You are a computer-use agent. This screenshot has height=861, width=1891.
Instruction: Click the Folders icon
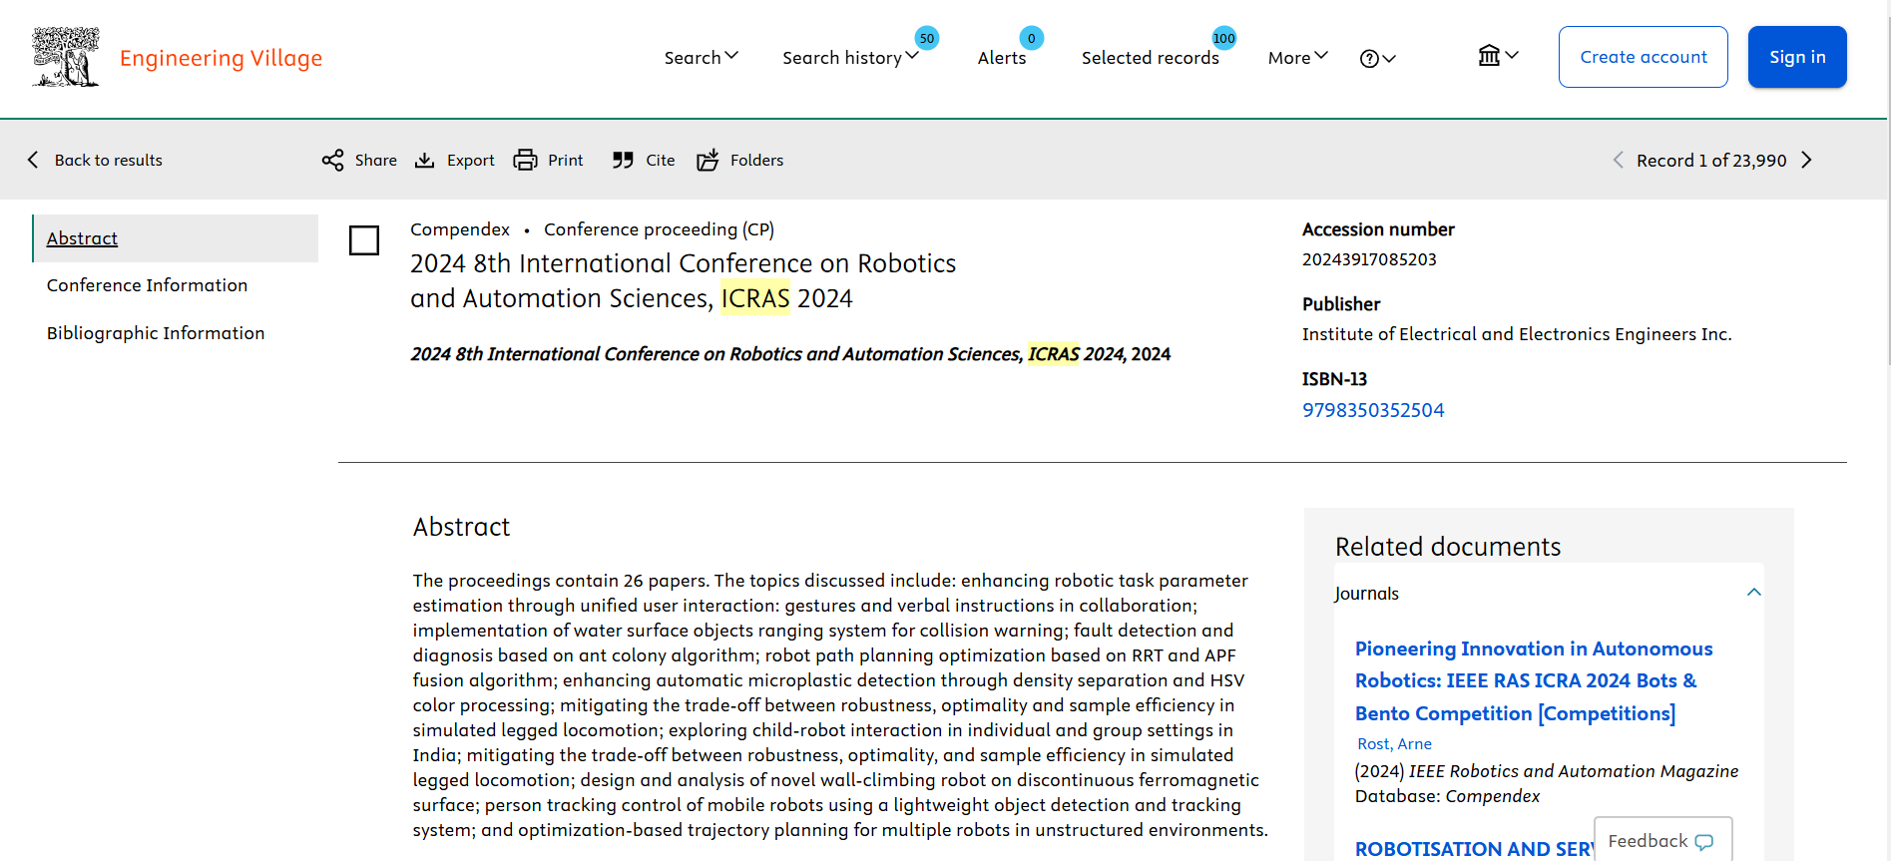708,161
